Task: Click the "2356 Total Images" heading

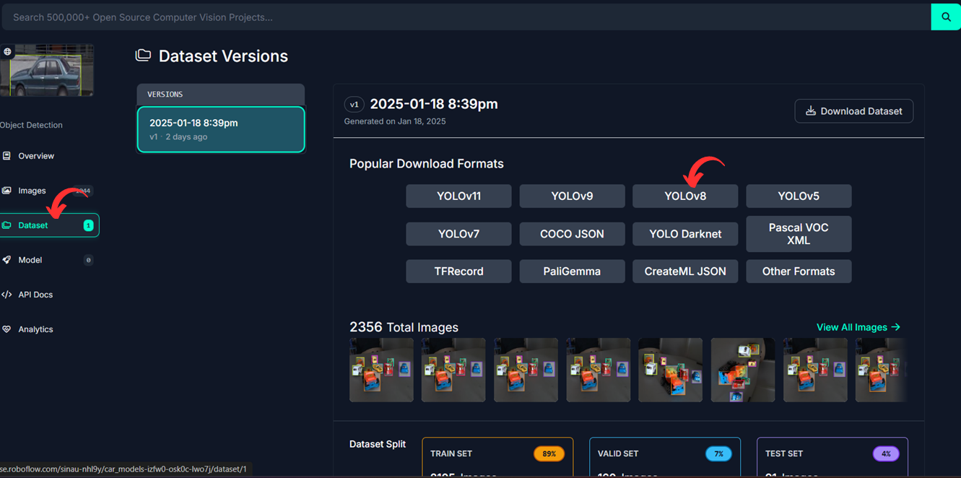Action: (404, 327)
